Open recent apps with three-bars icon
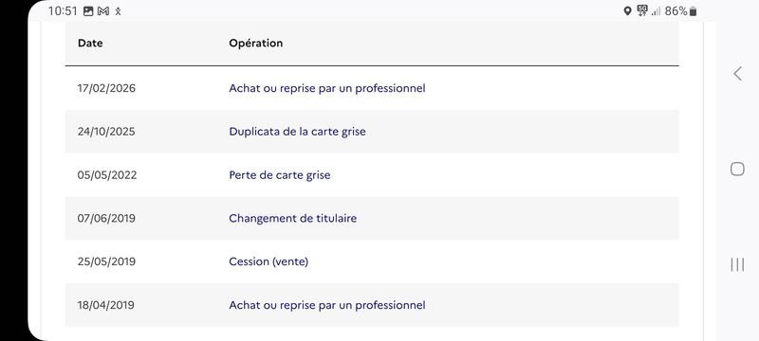 737,264
